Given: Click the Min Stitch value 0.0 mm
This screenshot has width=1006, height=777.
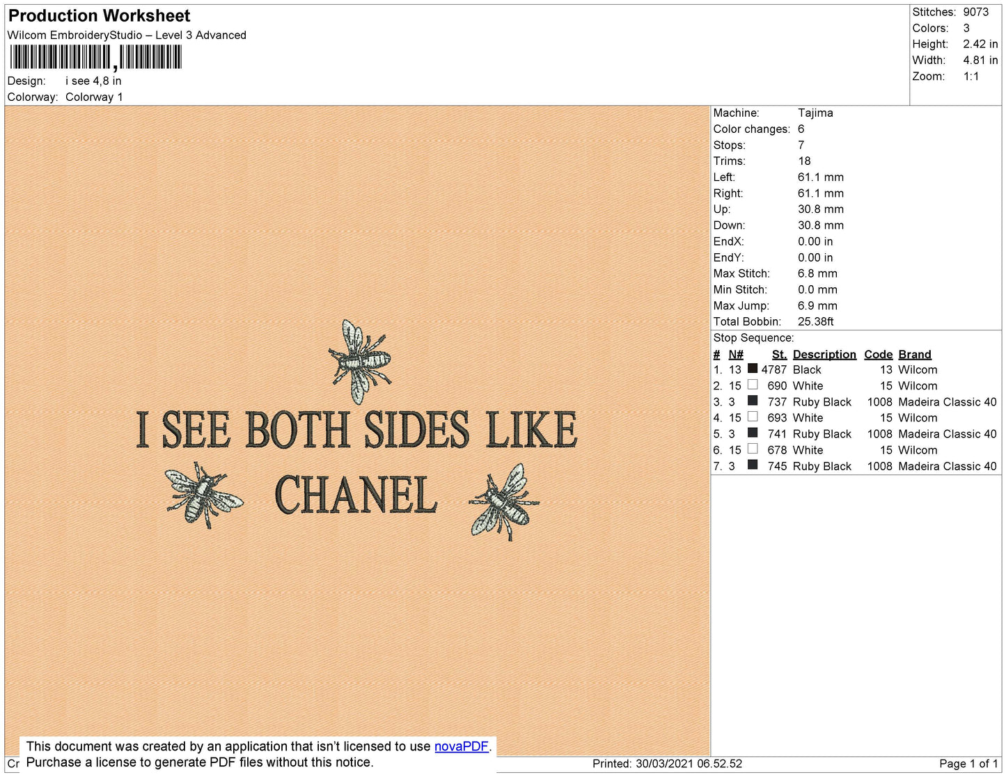Looking at the screenshot, I should coord(817,290).
